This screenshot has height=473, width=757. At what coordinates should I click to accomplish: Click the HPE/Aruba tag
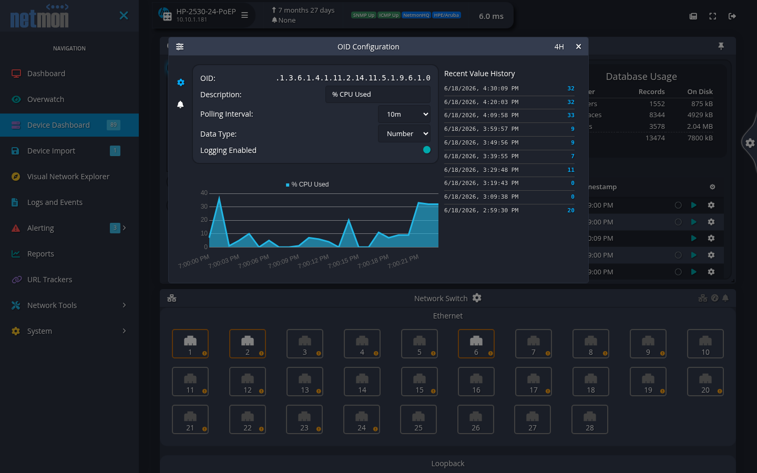point(446,15)
